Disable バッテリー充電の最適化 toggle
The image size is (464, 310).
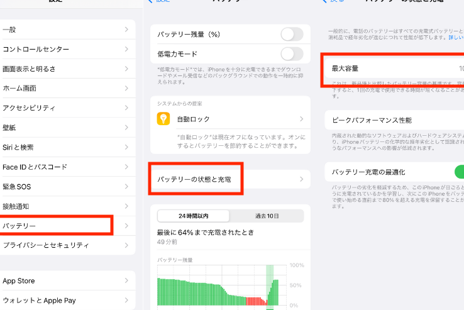coord(459,172)
